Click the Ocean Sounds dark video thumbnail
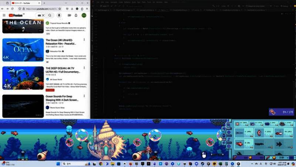The height and width of the screenshot is (167, 296). click(x=23, y=106)
